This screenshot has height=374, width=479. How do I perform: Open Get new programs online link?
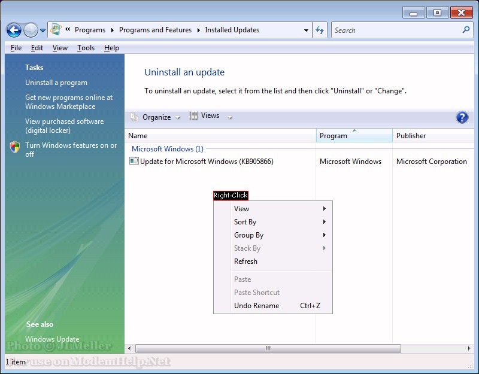(x=69, y=102)
